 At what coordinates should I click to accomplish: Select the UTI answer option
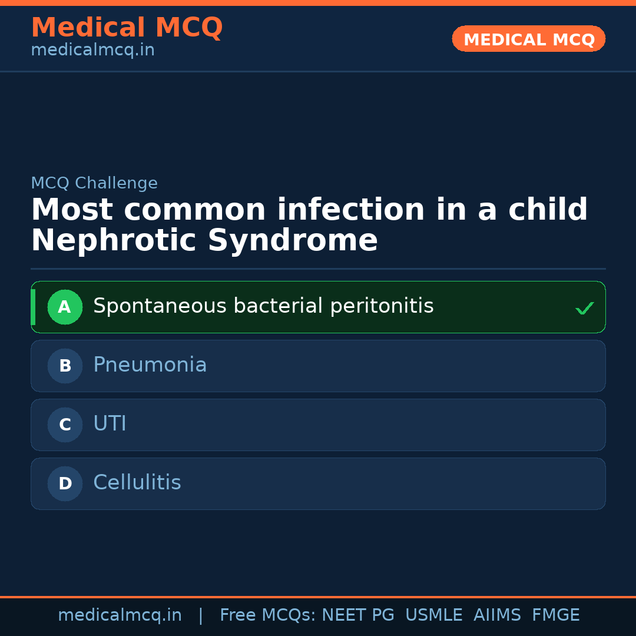110,424
